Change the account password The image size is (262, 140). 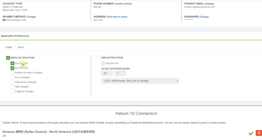point(204,17)
